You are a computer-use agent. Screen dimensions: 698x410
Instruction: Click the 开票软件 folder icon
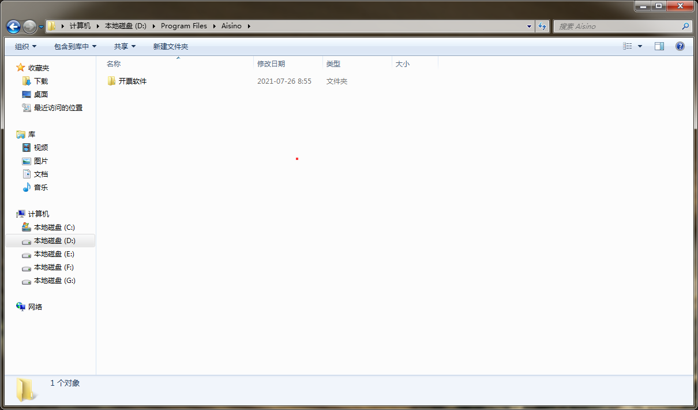pos(111,81)
